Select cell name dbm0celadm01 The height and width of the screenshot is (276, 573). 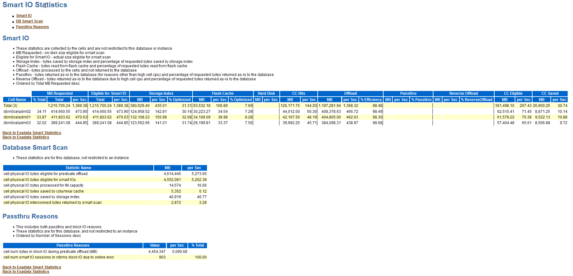click(x=17, y=117)
